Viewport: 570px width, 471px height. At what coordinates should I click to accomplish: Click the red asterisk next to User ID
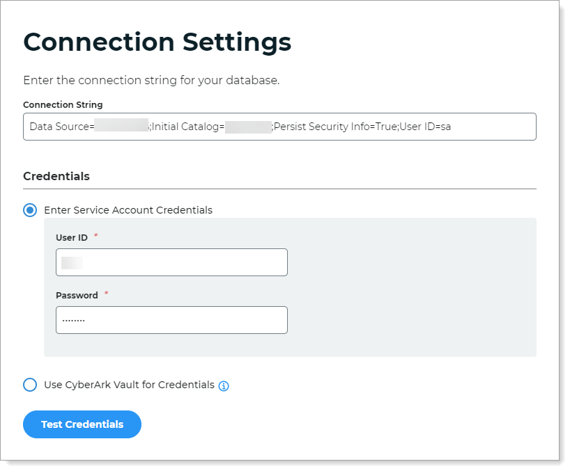(96, 237)
